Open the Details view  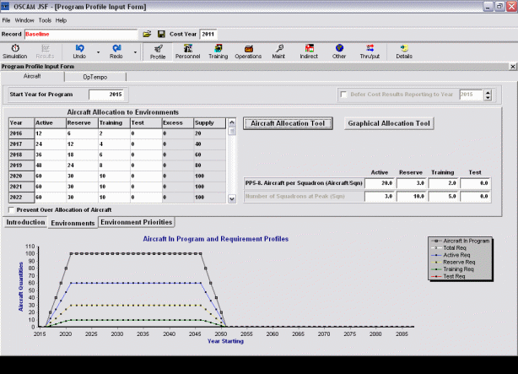(404, 51)
